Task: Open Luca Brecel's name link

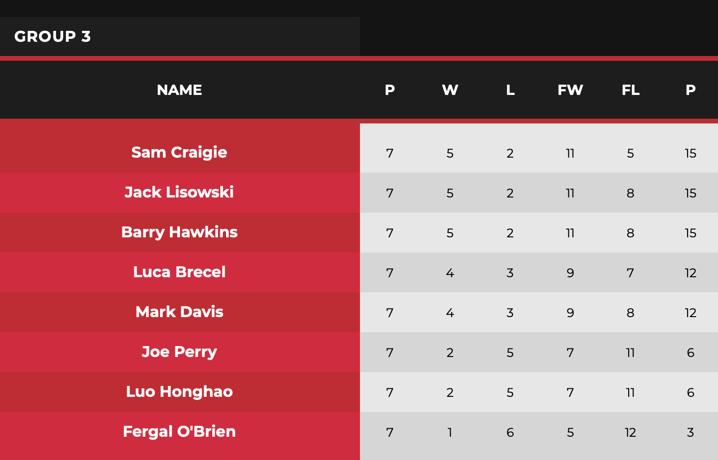Action: [179, 272]
